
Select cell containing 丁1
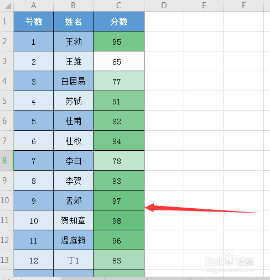tap(74, 260)
